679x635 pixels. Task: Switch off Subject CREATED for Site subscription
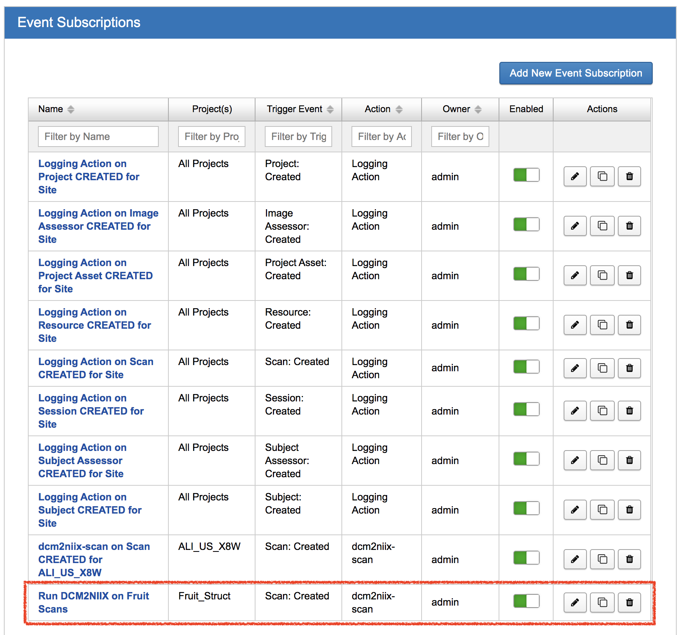pos(526,508)
